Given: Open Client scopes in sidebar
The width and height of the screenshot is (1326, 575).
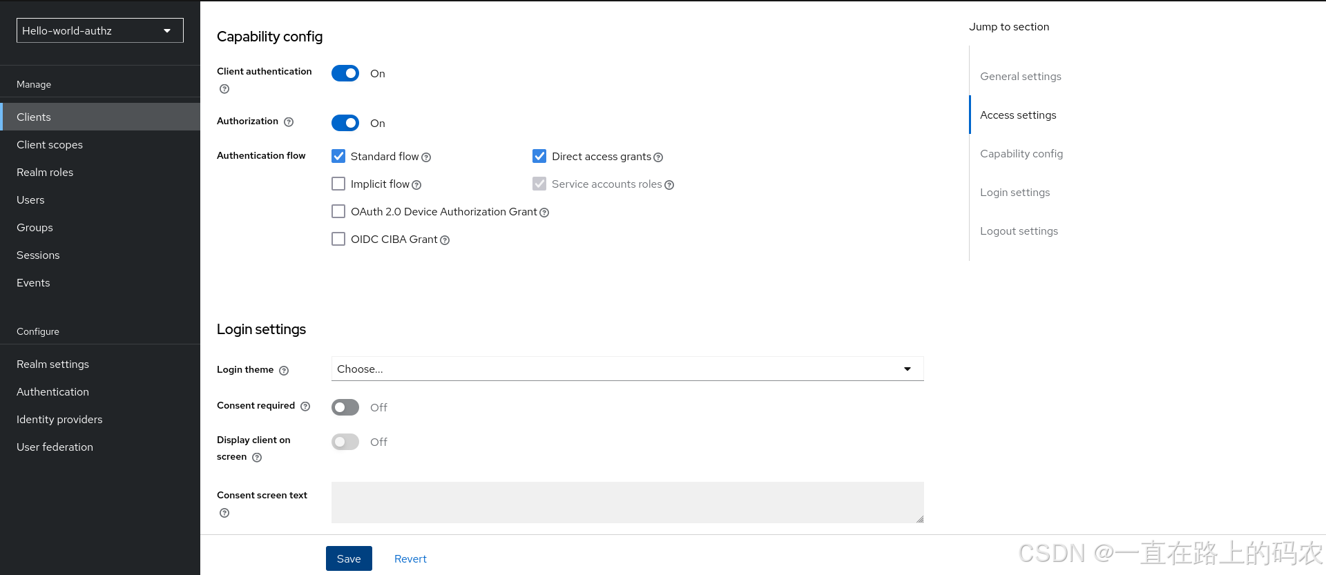Looking at the screenshot, I should pyautogui.click(x=100, y=144).
